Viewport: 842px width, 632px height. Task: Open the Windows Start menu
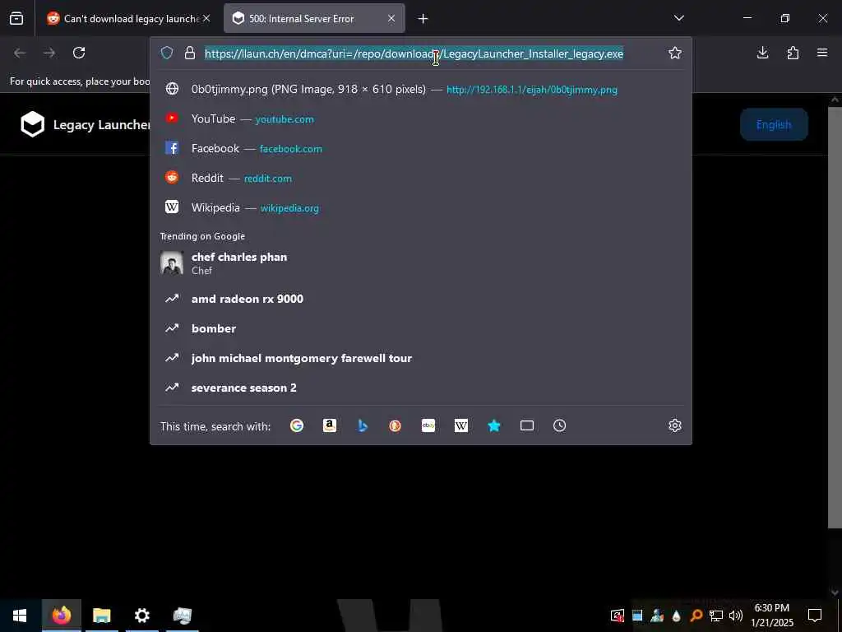pyautogui.click(x=20, y=616)
